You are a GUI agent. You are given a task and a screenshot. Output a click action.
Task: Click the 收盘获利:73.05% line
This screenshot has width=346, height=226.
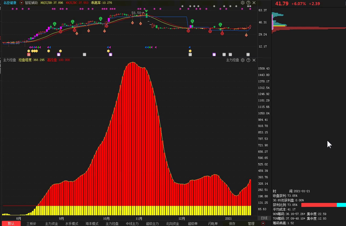pos(285,196)
